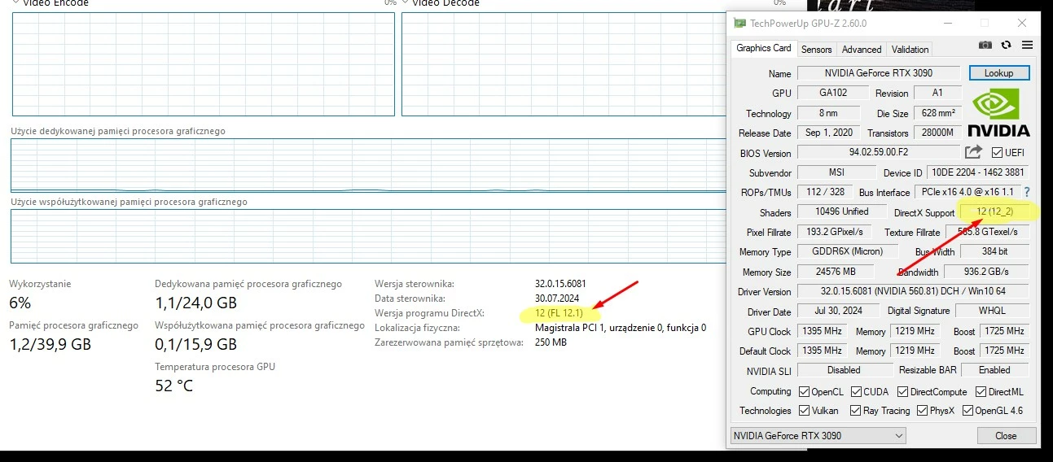
Task: Click the BIOS export share icon
Action: (x=973, y=152)
